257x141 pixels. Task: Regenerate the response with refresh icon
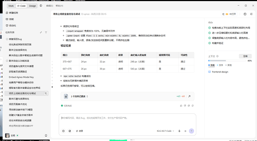pos(193,106)
